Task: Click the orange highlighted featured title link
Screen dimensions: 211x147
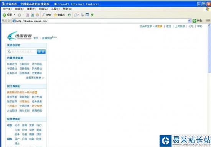Action: click(22, 92)
